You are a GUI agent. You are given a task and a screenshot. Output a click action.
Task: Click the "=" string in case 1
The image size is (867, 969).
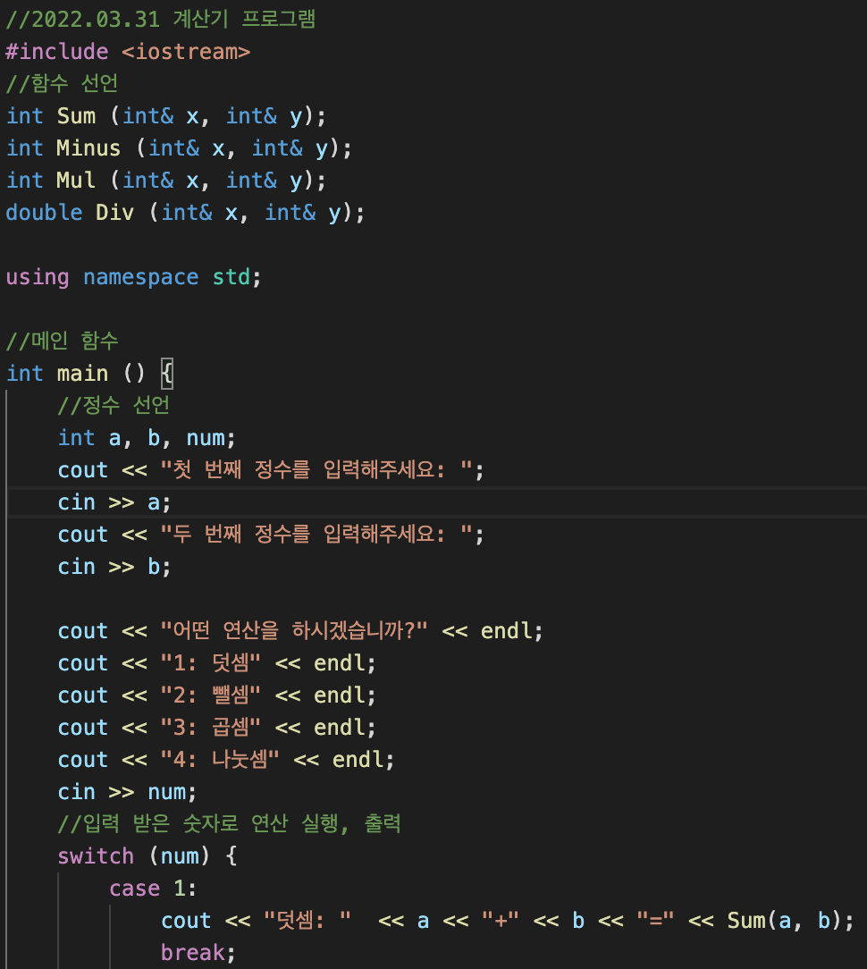(x=655, y=920)
